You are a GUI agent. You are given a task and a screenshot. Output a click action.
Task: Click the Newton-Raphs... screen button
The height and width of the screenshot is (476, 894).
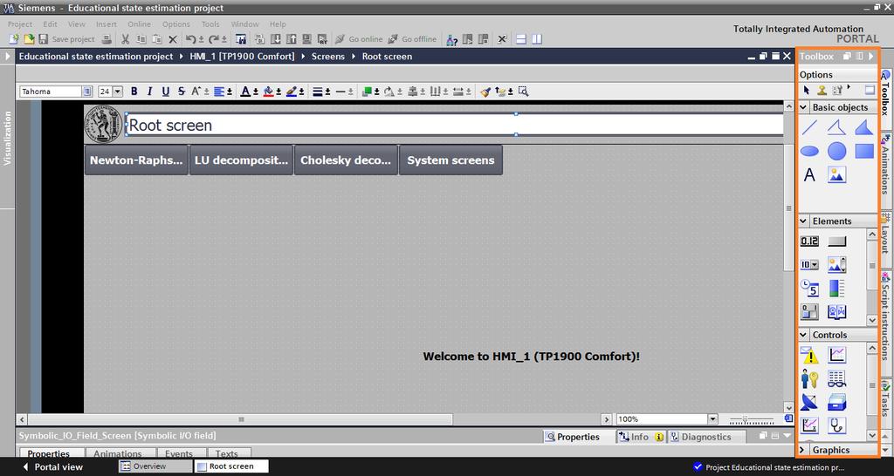click(x=136, y=160)
